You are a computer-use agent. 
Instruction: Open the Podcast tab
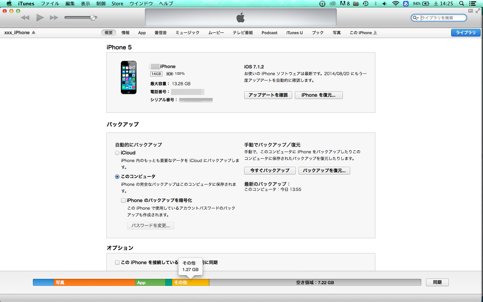coord(269,33)
